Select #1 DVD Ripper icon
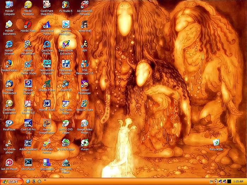The width and height of the screenshot is (247, 185). click(x=66, y=143)
